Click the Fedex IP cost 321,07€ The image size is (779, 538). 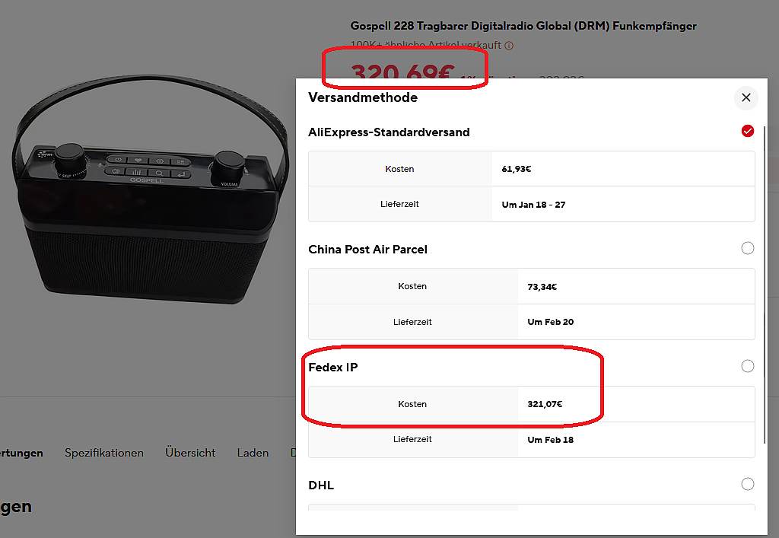pos(545,404)
